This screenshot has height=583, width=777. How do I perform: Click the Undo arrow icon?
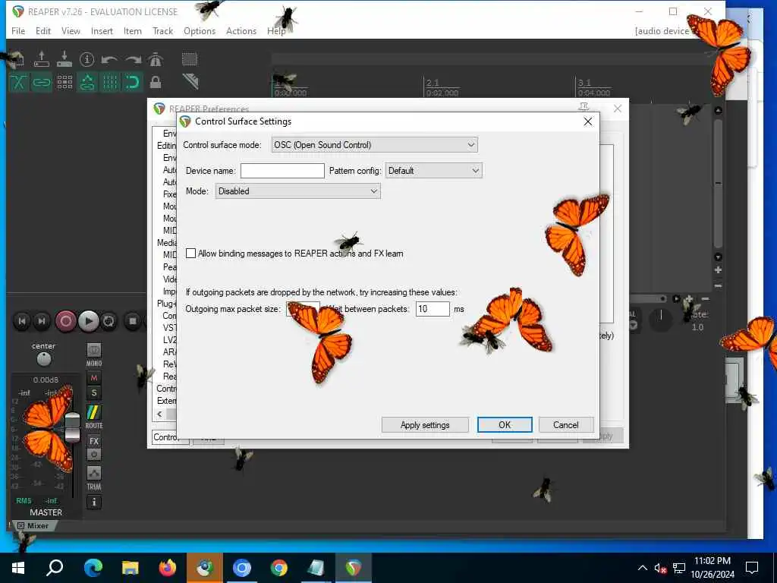109,59
